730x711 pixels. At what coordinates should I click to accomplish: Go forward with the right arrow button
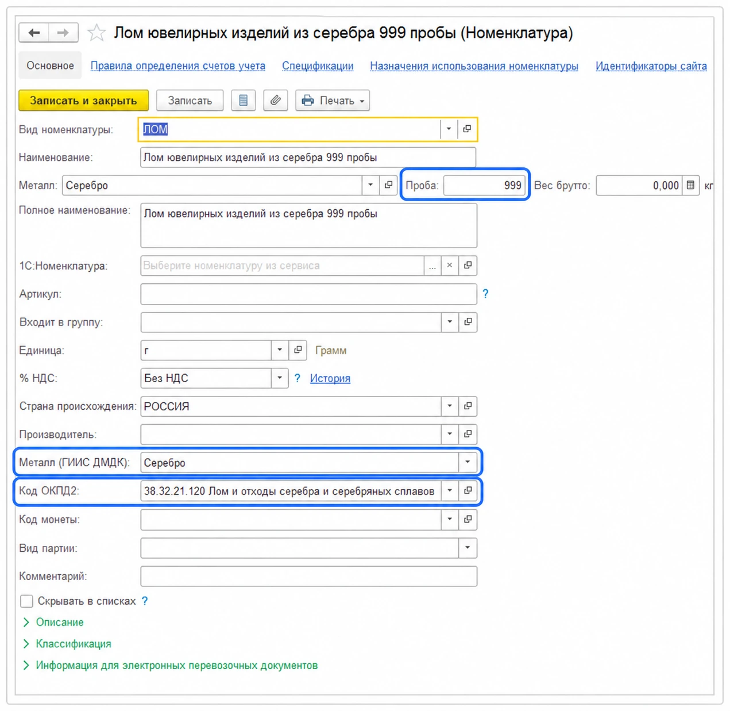63,33
